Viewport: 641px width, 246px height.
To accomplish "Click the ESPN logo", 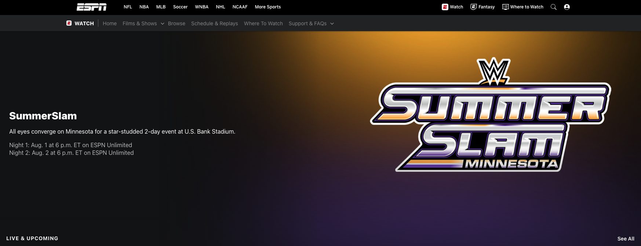I will tap(91, 7).
